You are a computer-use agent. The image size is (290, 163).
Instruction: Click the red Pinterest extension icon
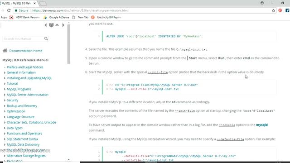[x=280, y=10]
